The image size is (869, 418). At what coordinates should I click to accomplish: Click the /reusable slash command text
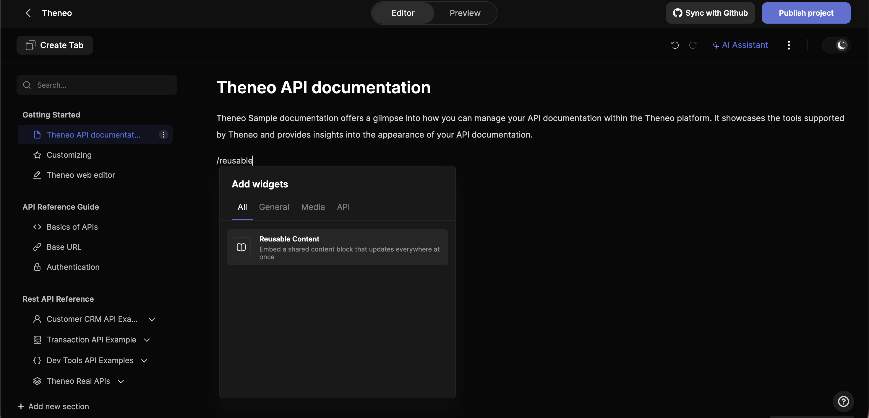pos(234,161)
